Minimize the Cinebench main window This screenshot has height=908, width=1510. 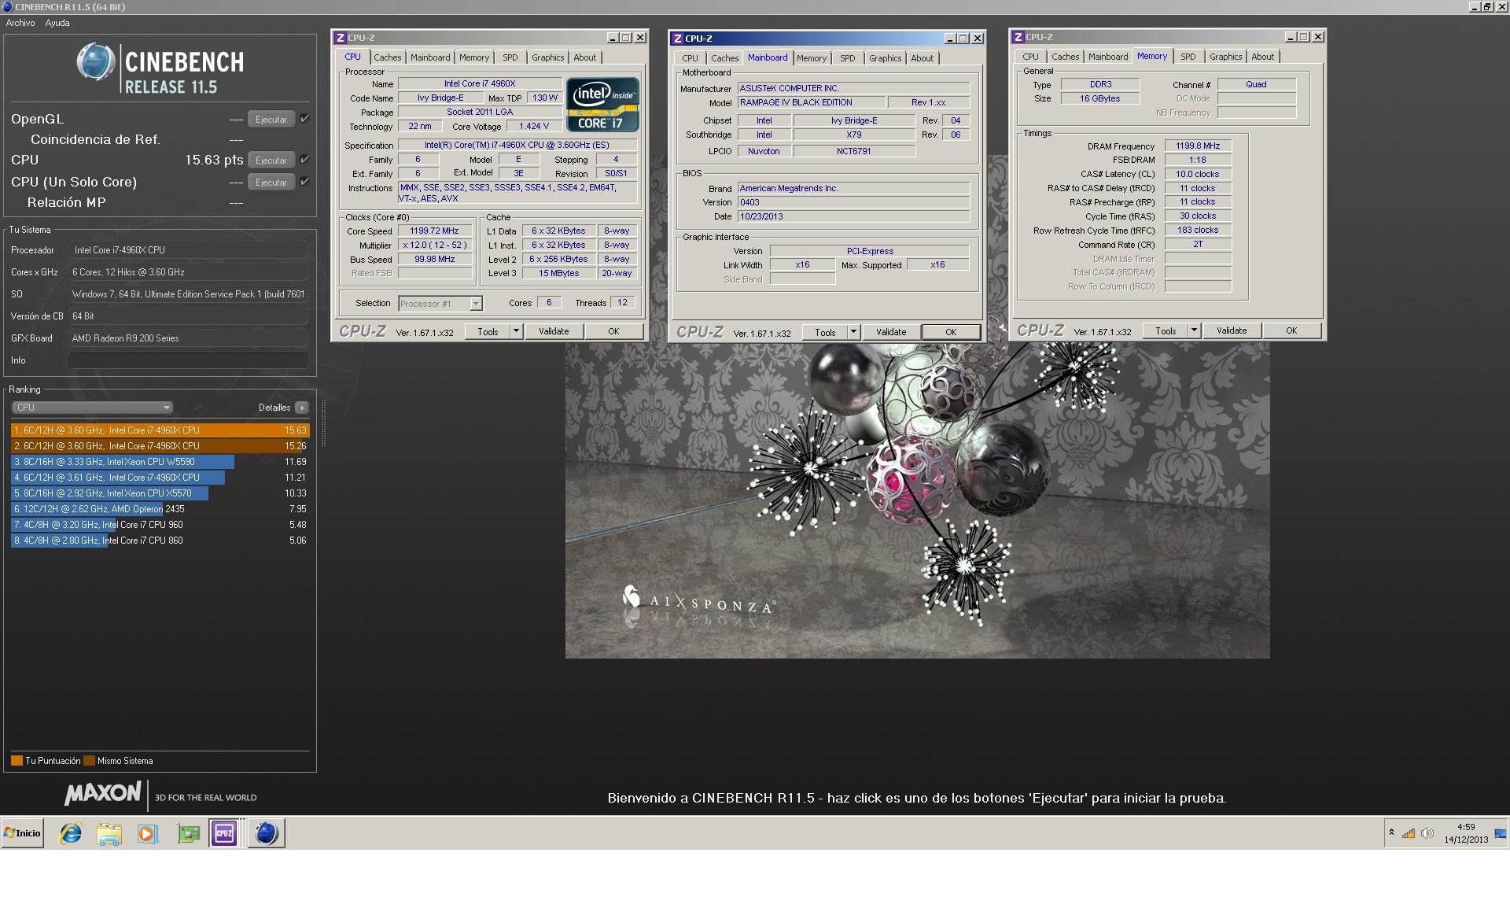click(x=1475, y=6)
